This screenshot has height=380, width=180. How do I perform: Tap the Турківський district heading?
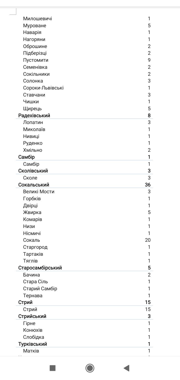click(32, 344)
